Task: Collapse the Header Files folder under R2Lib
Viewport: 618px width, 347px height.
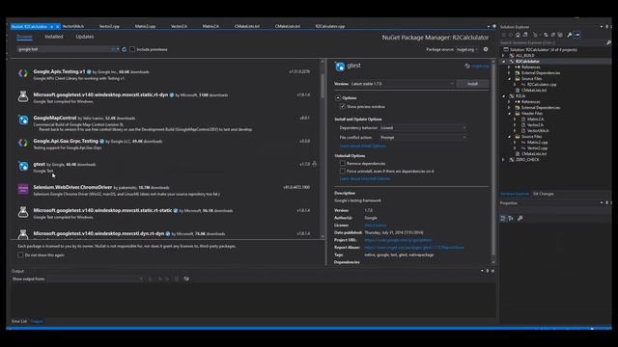Action: click(510, 114)
